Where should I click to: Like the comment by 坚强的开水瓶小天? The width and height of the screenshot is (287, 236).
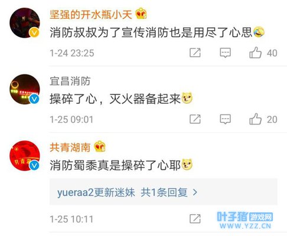point(256,53)
